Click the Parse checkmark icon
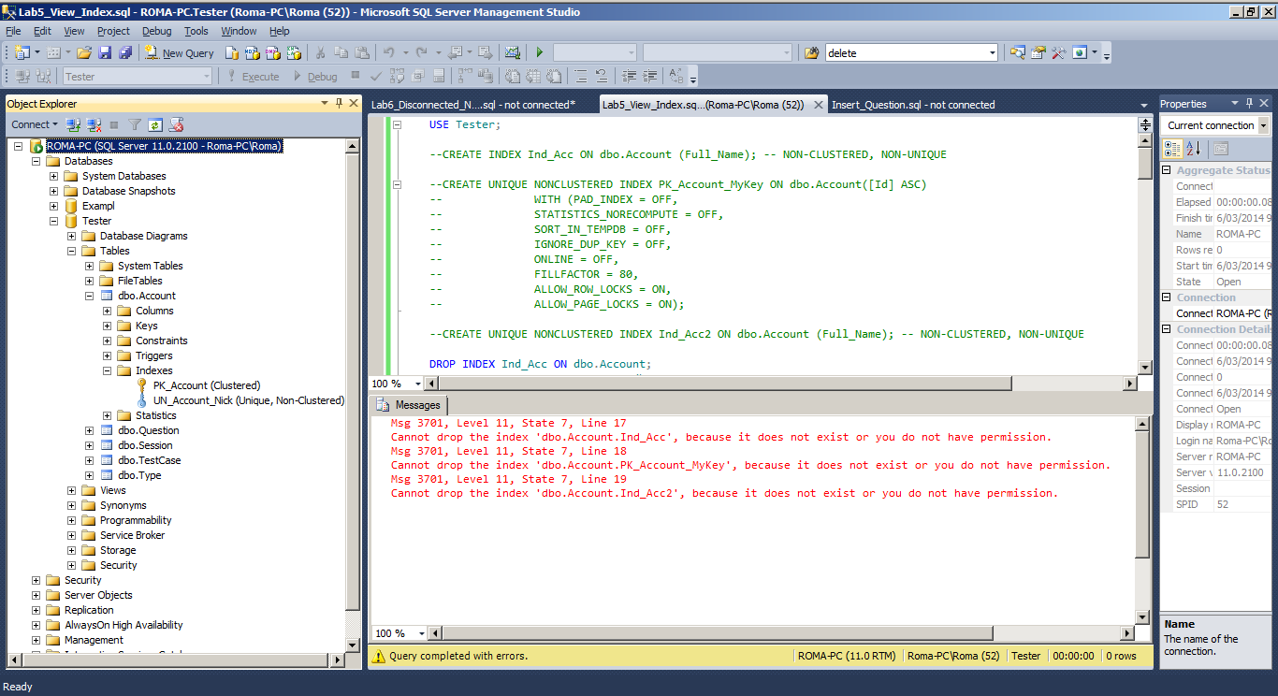The width and height of the screenshot is (1278, 696). [x=375, y=77]
